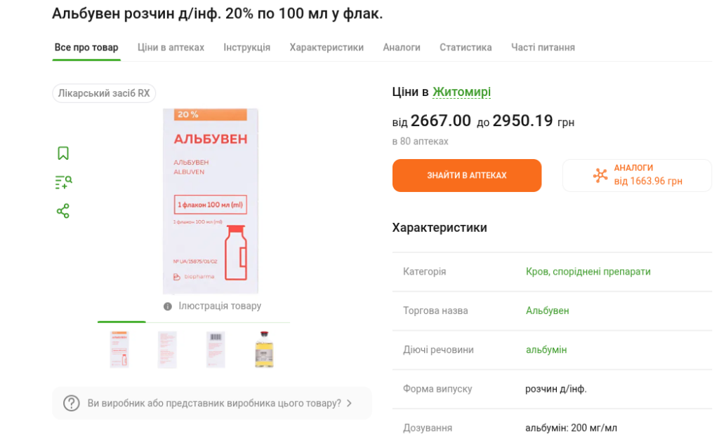Click АНАЛОГИ від 1663.96 грн button

coord(637,175)
